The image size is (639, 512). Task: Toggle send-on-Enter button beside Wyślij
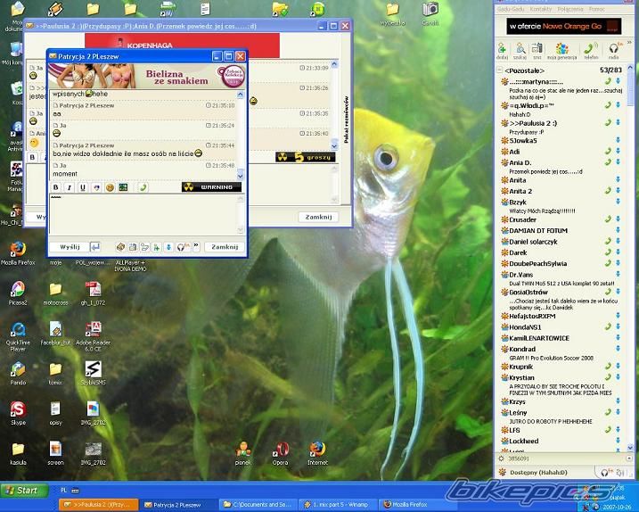(95, 247)
